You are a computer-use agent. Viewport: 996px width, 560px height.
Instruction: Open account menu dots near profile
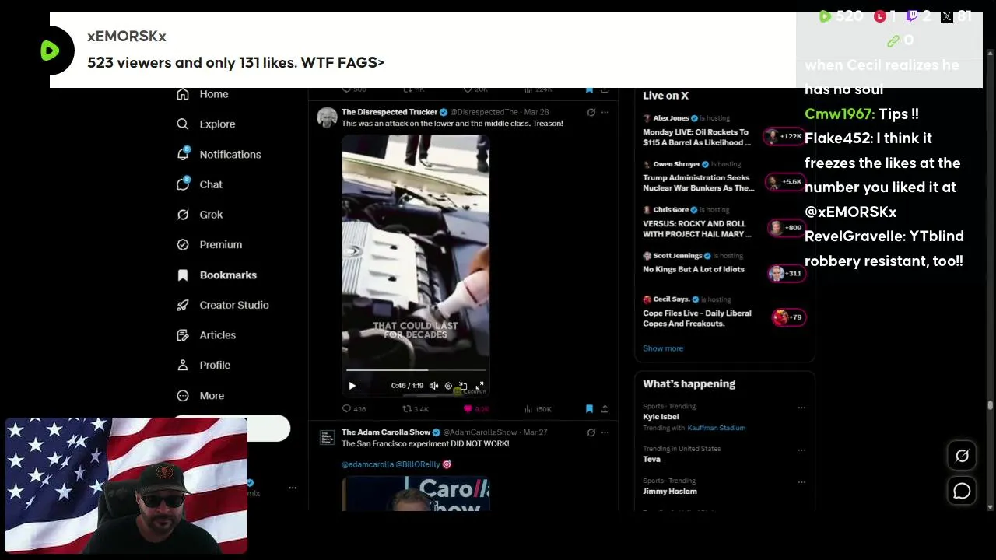click(293, 488)
